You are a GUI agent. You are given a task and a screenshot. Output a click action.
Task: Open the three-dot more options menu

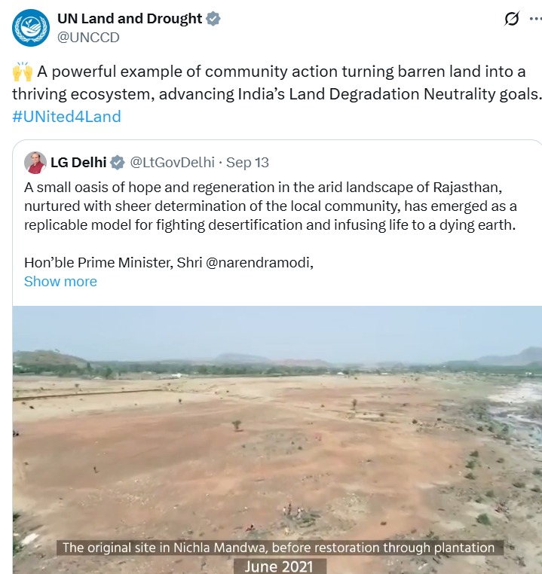[536, 19]
